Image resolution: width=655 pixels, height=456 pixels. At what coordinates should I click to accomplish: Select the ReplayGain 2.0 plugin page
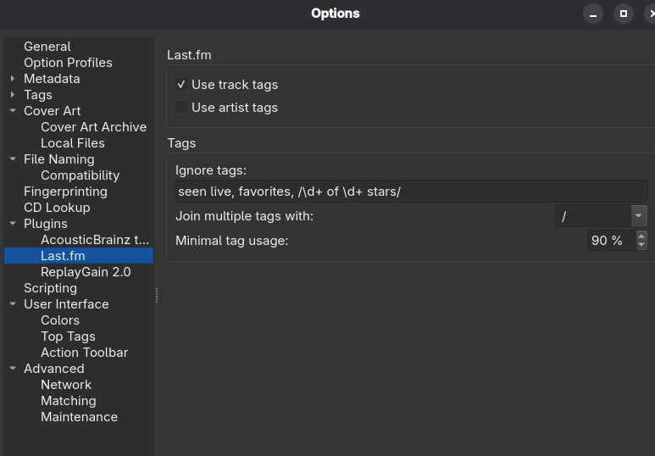86,272
